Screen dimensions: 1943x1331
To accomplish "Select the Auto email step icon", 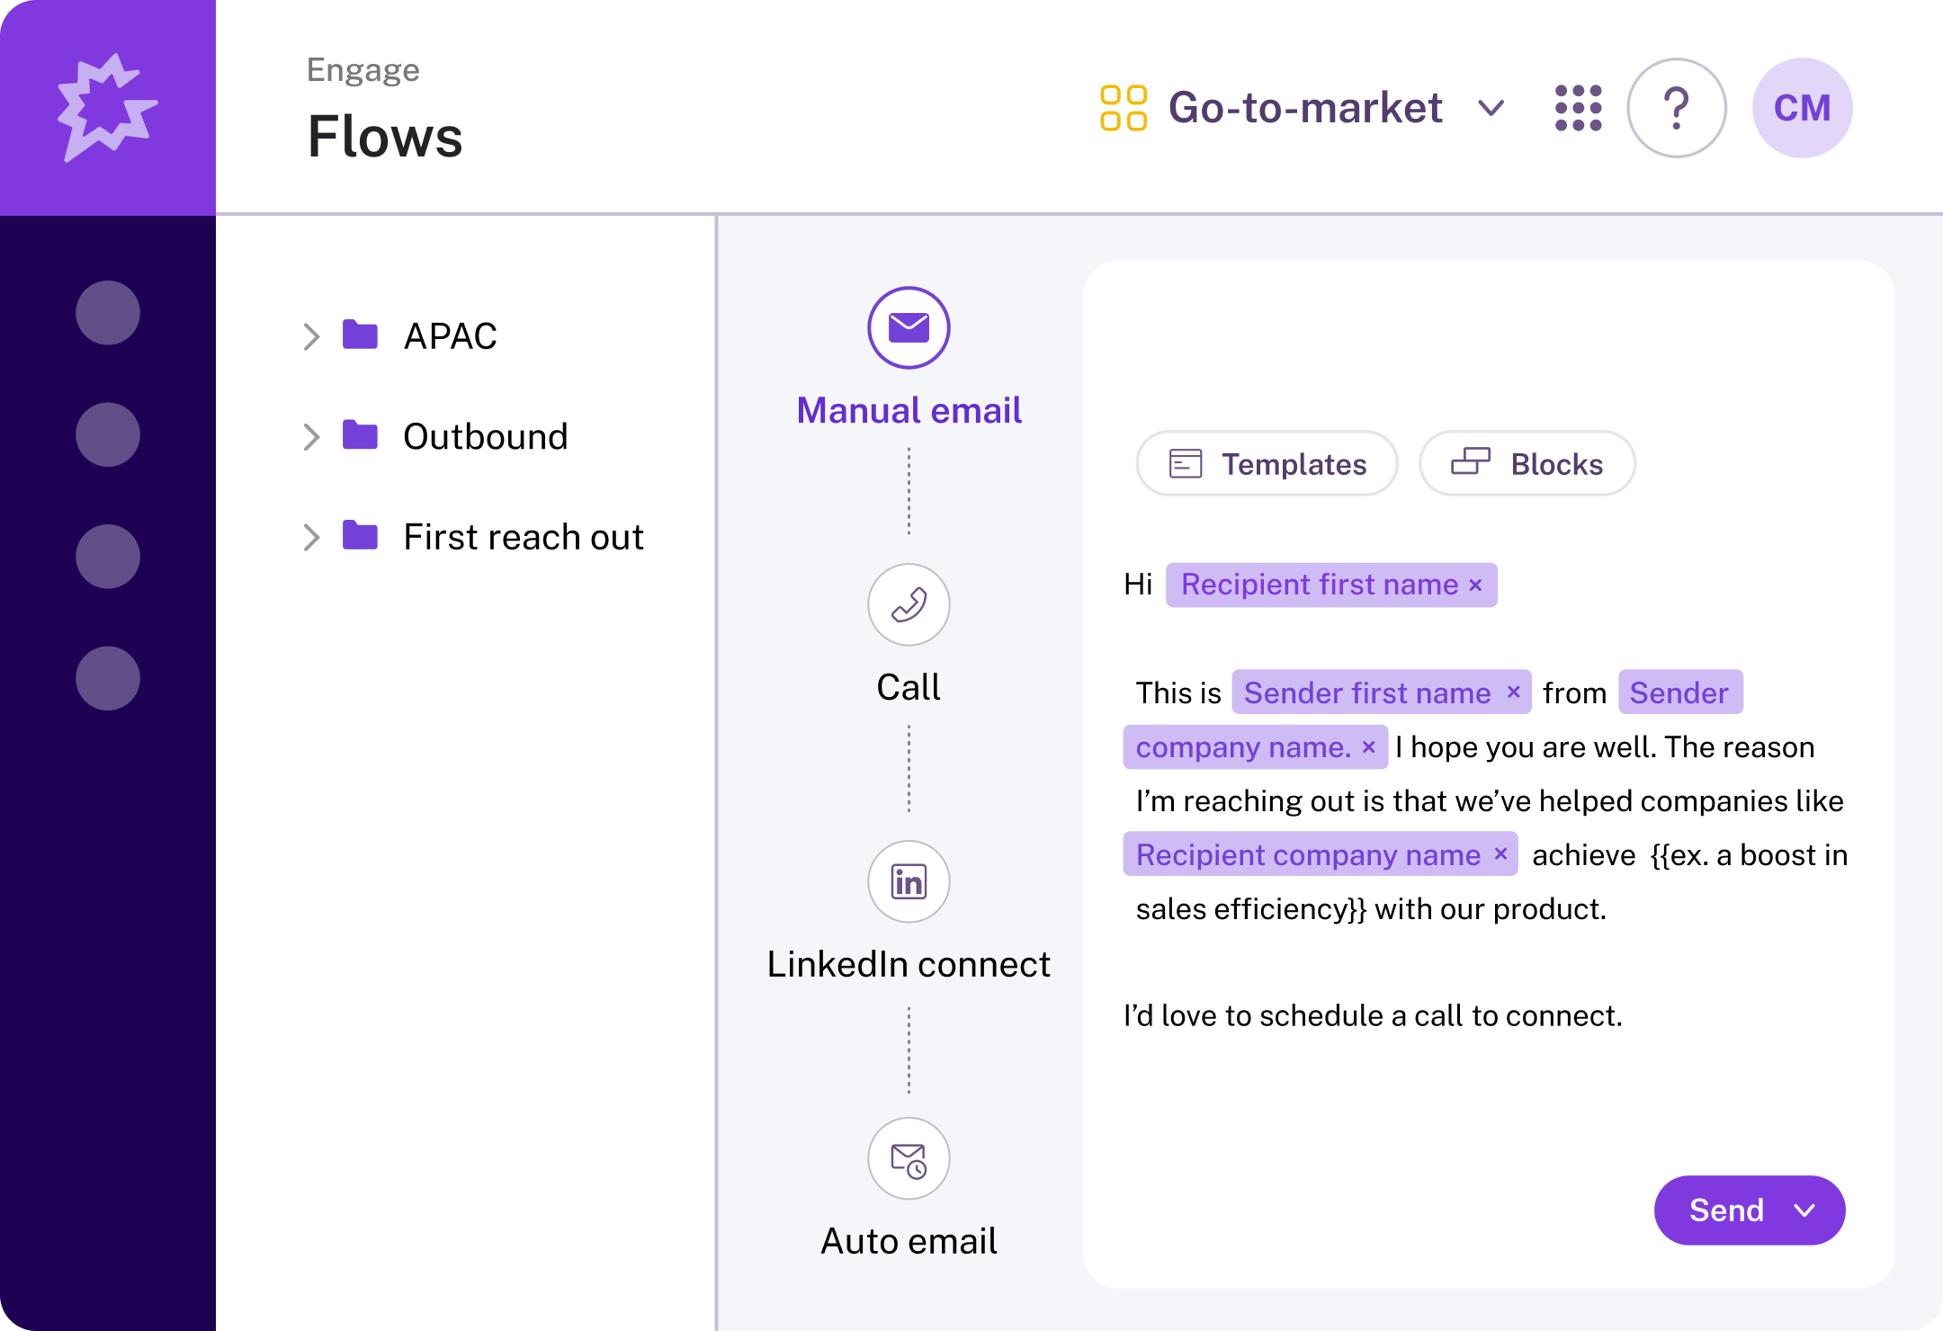I will point(909,1158).
